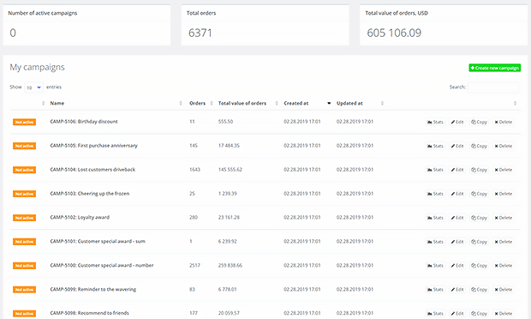Screen dimensions: 531x319
Task: Edit Lost customers driveback campaign
Action: point(457,170)
